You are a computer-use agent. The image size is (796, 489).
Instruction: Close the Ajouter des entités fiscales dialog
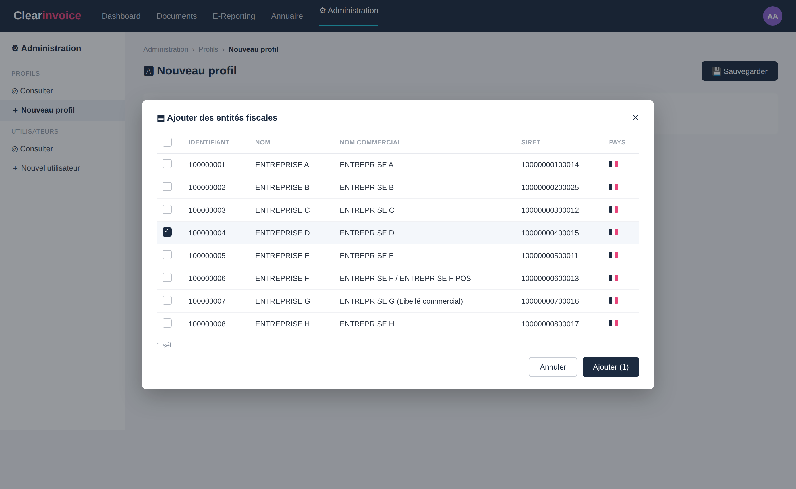click(x=635, y=117)
